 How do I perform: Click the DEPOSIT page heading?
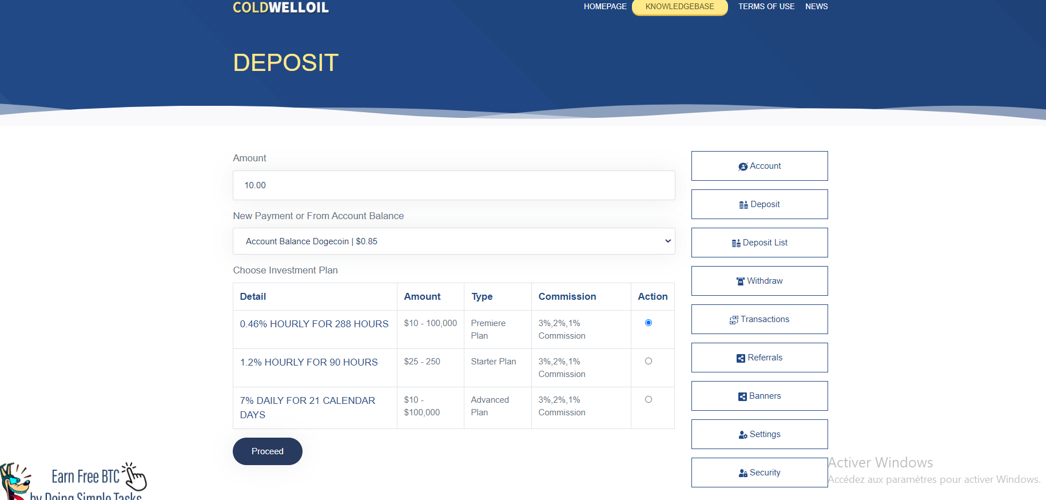(286, 62)
